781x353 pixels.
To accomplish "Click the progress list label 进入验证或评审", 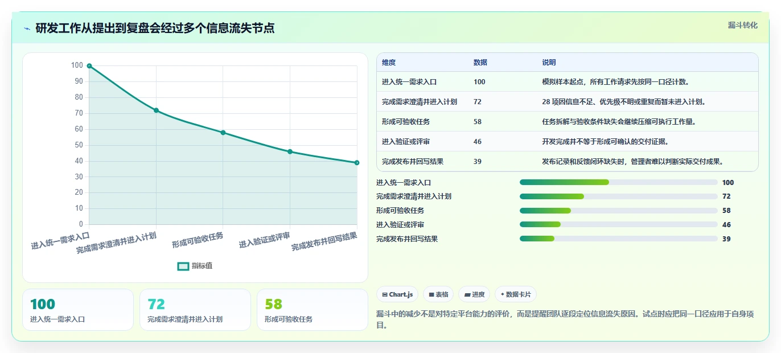I will tap(400, 225).
